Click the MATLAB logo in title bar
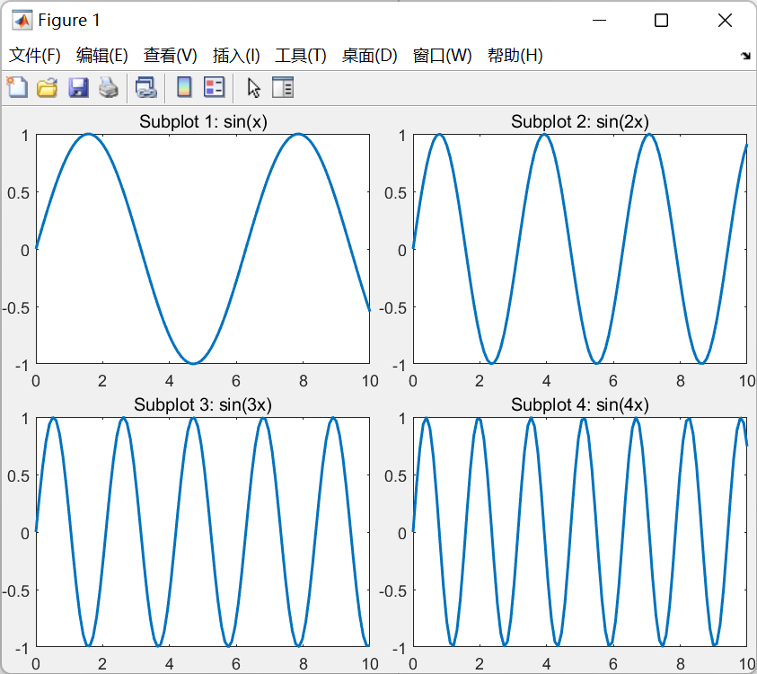The image size is (757, 674). tap(22, 21)
